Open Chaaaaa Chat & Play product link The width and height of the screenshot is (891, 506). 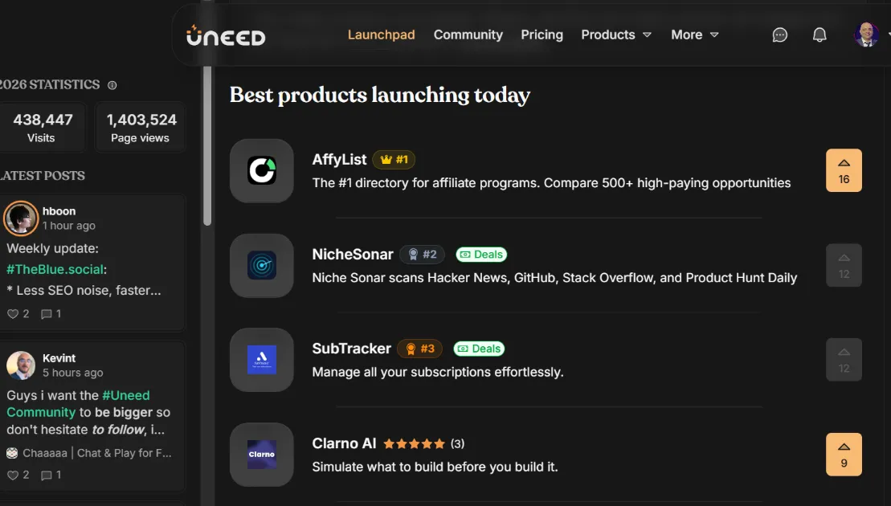pyautogui.click(x=96, y=453)
